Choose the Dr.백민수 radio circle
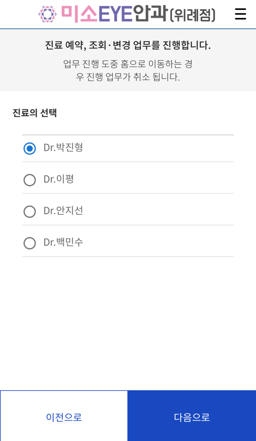 [x=29, y=243]
